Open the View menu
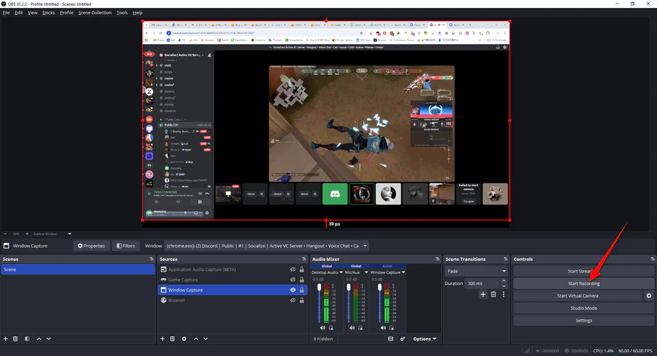The height and width of the screenshot is (356, 657). tap(33, 12)
